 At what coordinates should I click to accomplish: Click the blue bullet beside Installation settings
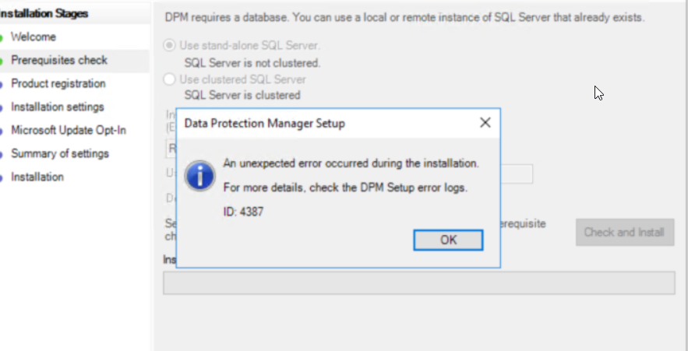coord(2,108)
